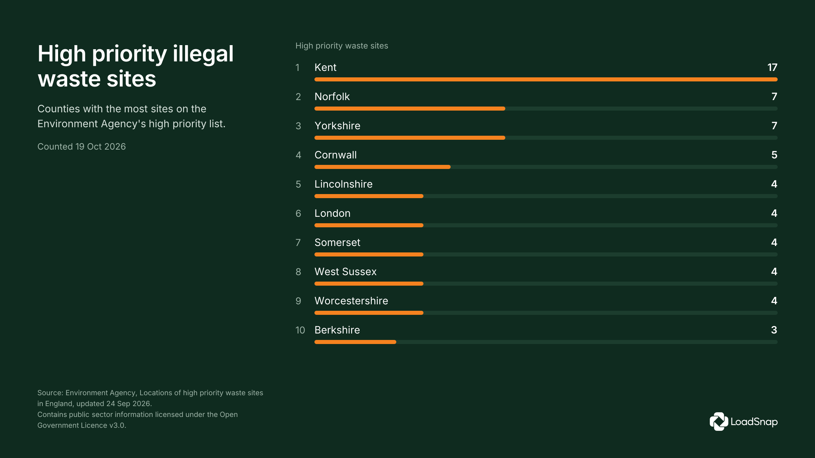
Task: Select the Norfolk county label
Action: [x=332, y=97]
